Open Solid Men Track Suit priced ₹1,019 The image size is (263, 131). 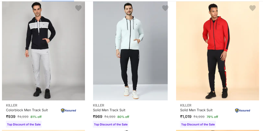[196, 110]
